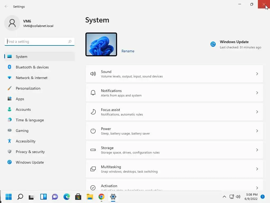Viewport: 270px width, 203px height.
Task: Click the Activation checkmark icon
Action: pyautogui.click(x=93, y=188)
